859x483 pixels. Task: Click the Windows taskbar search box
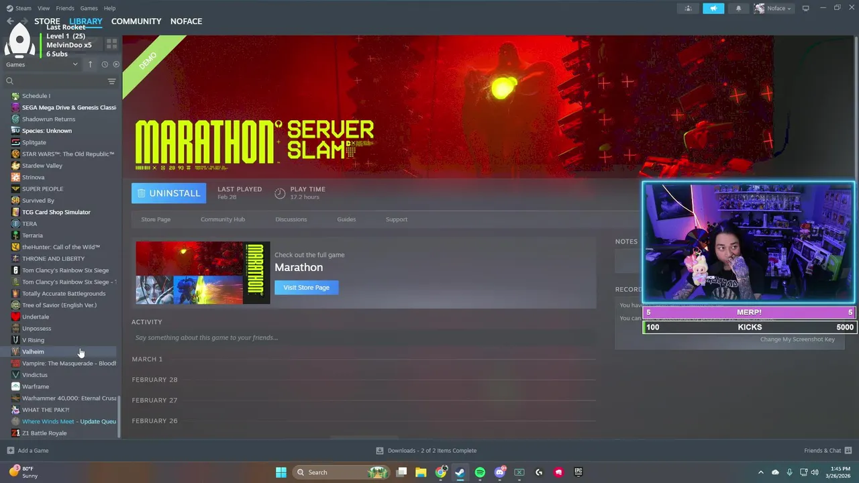[341, 472]
